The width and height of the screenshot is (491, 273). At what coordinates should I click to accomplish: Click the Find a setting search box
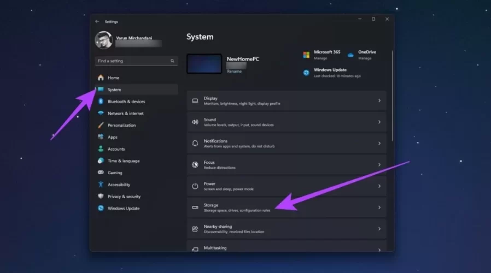pyautogui.click(x=134, y=61)
